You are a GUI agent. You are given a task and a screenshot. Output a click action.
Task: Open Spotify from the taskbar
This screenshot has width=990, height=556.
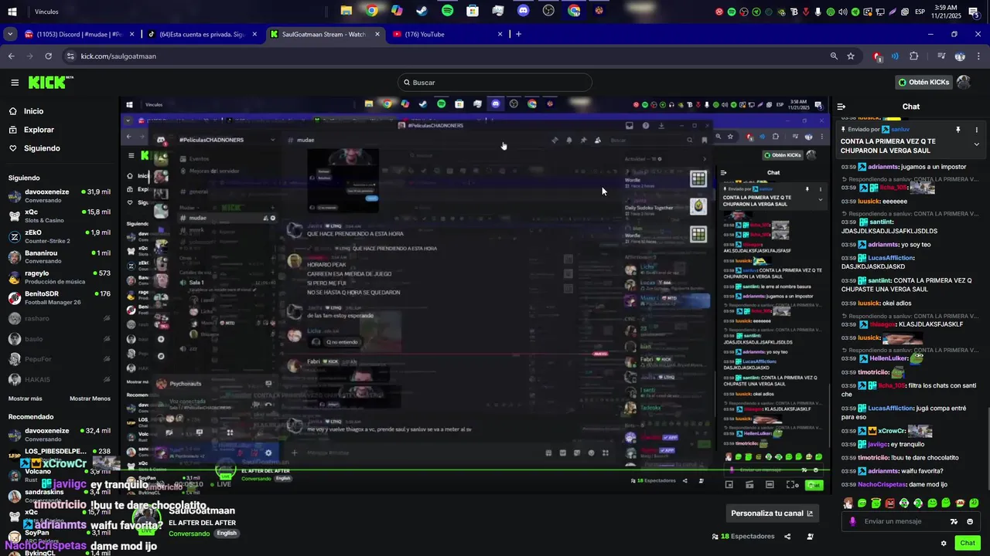[x=447, y=11]
